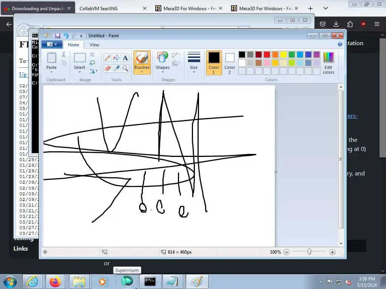Open the Rotate or flip dropdown
386x289 pixels.
coord(93,71)
